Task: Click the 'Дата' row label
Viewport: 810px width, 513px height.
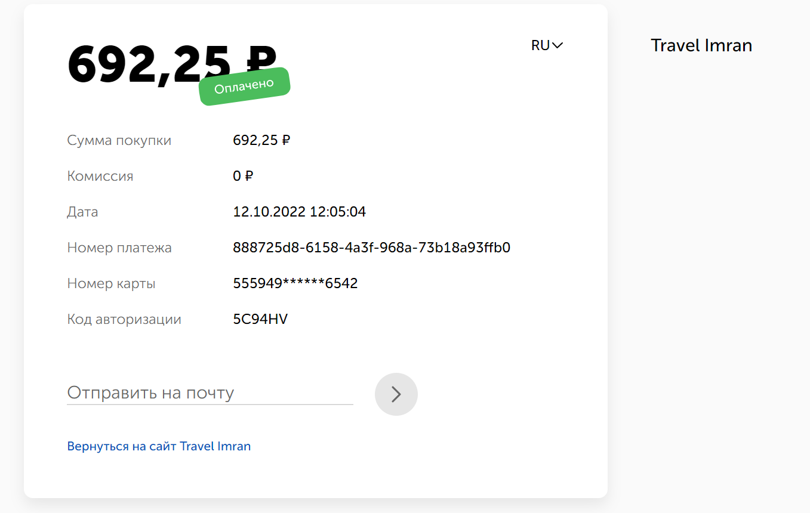Action: tap(82, 212)
